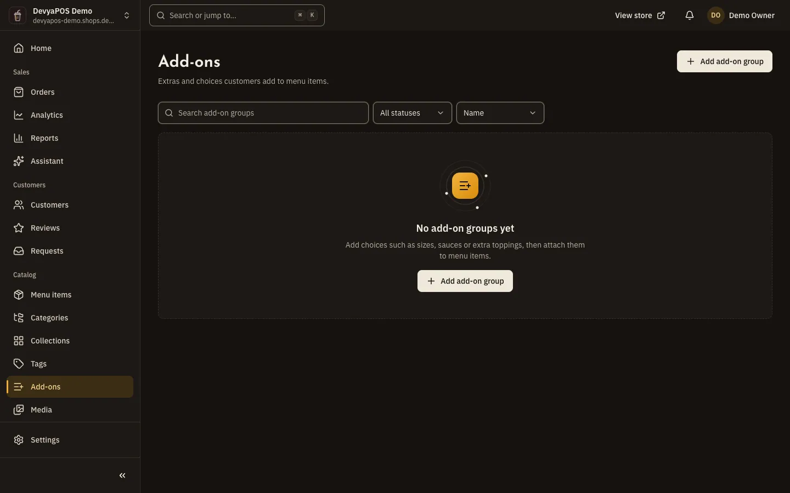The width and height of the screenshot is (790, 493).
Task: Open the View store link
Action: click(x=640, y=15)
